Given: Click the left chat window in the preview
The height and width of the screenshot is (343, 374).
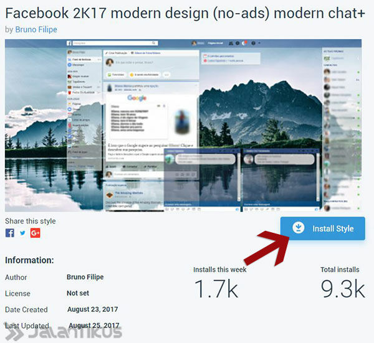Looking at the screenshot, I should pyautogui.click(x=202, y=180).
